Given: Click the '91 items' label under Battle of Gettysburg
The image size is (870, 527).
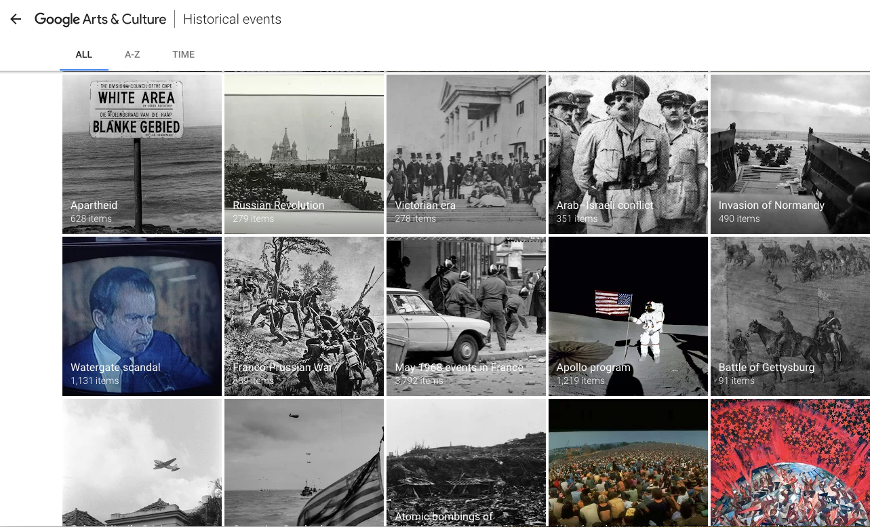Looking at the screenshot, I should coord(736,381).
